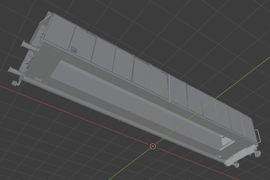Click the raised center panel on the wagon underside
This screenshot has height=180, width=270.
pyautogui.click(x=143, y=106)
